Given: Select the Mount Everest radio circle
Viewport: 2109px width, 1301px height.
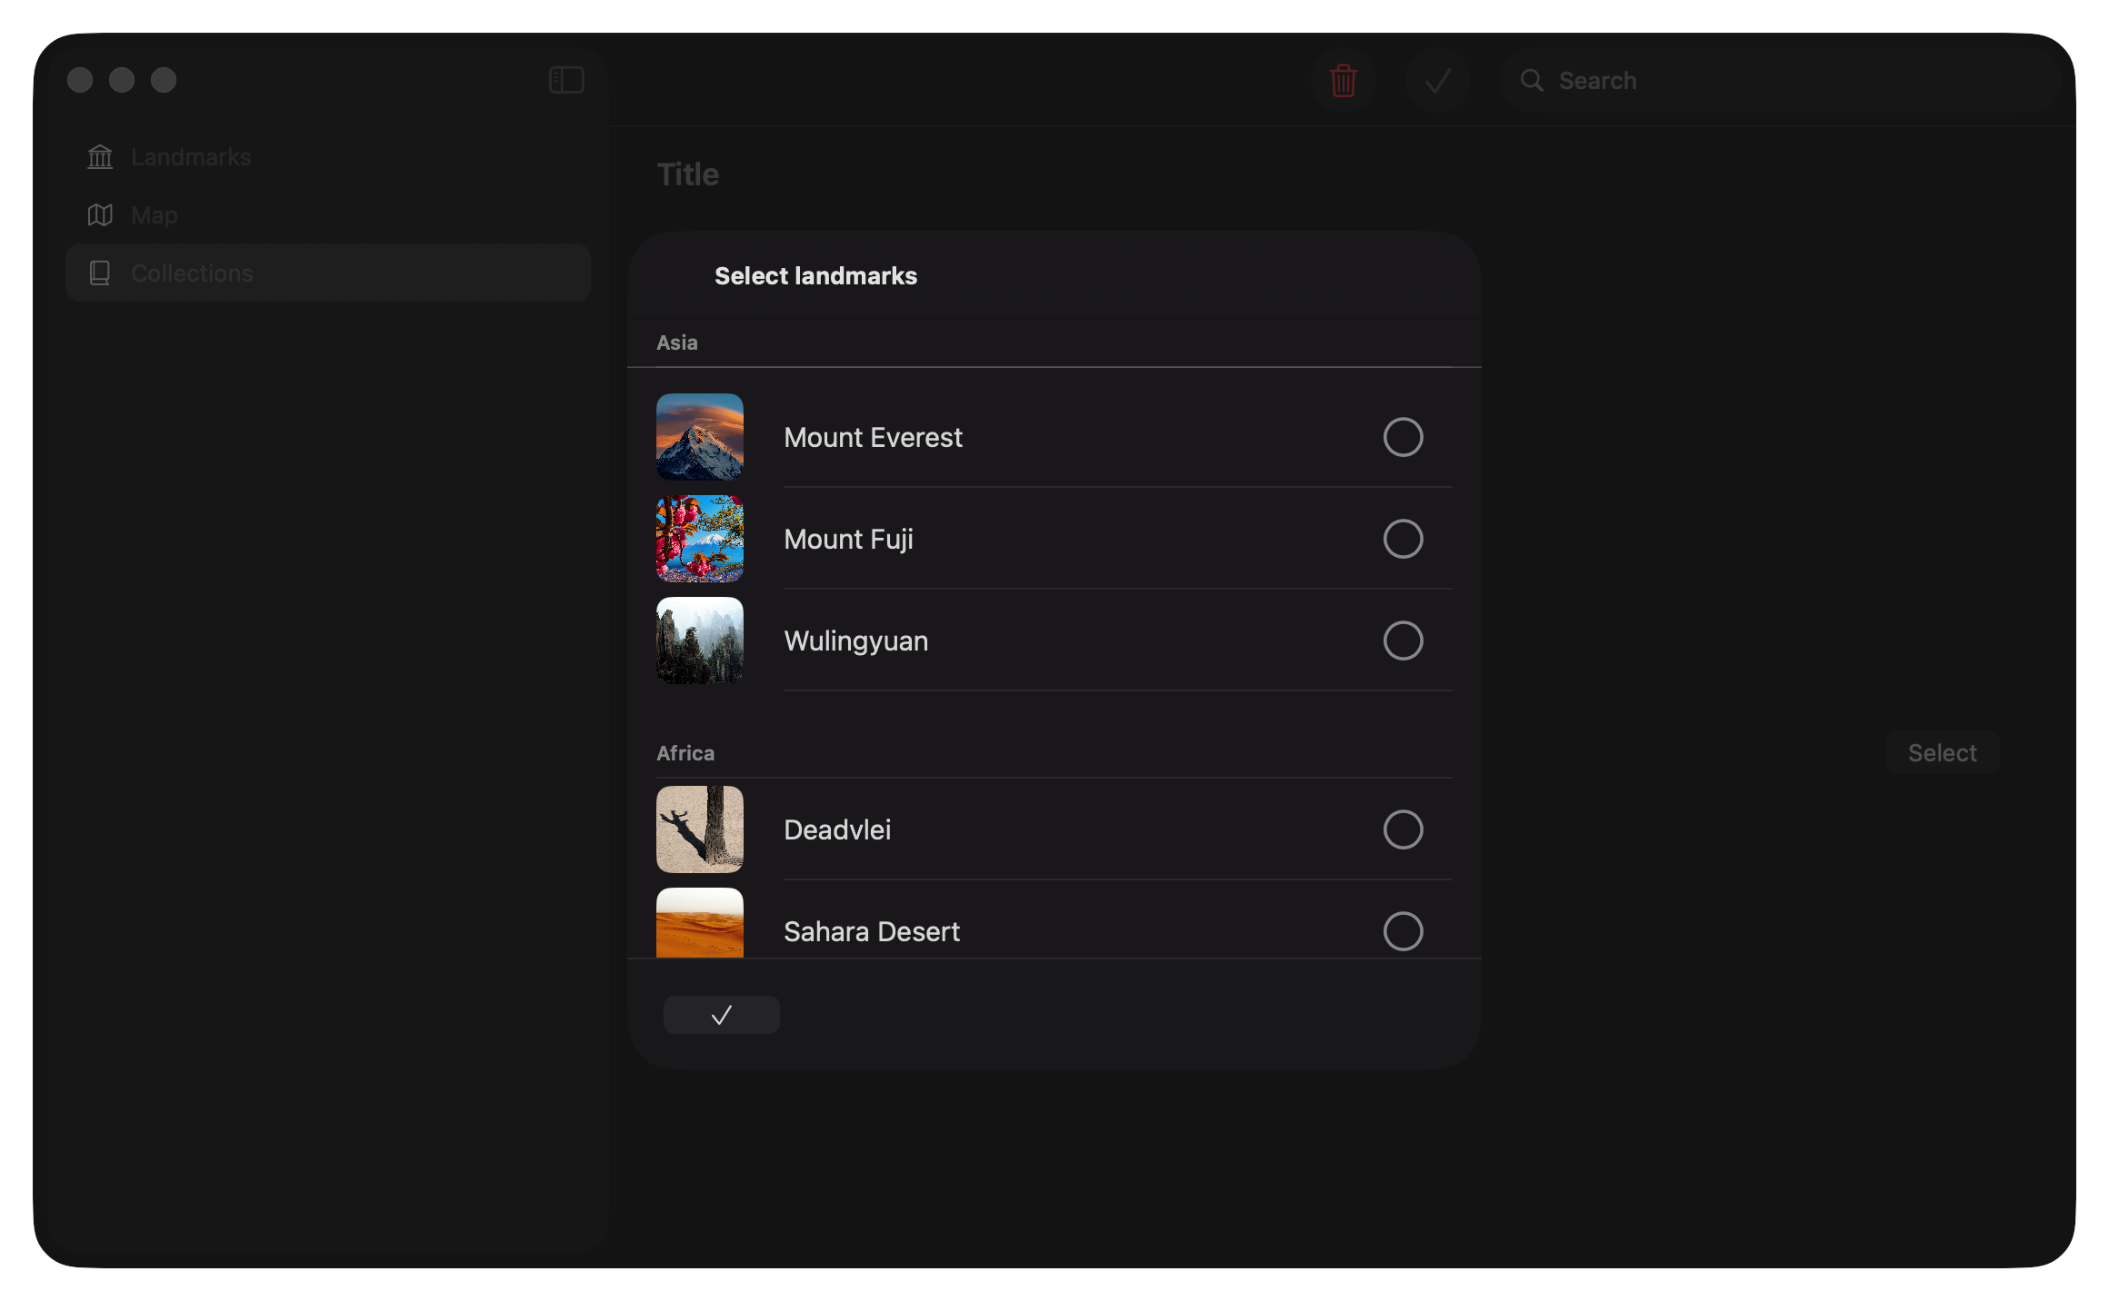Looking at the screenshot, I should [x=1403, y=437].
